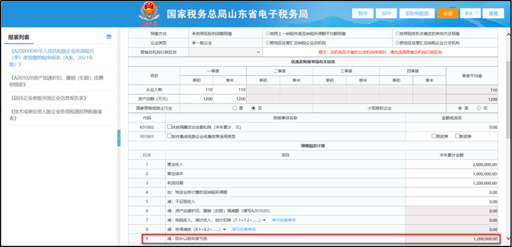Click the 季度平均值 header
This screenshot has width=512, height=247.
(x=472, y=76)
